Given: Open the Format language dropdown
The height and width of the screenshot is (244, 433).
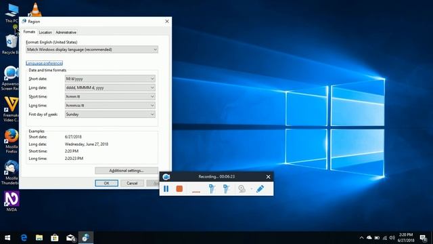Looking at the screenshot, I should (x=92, y=49).
